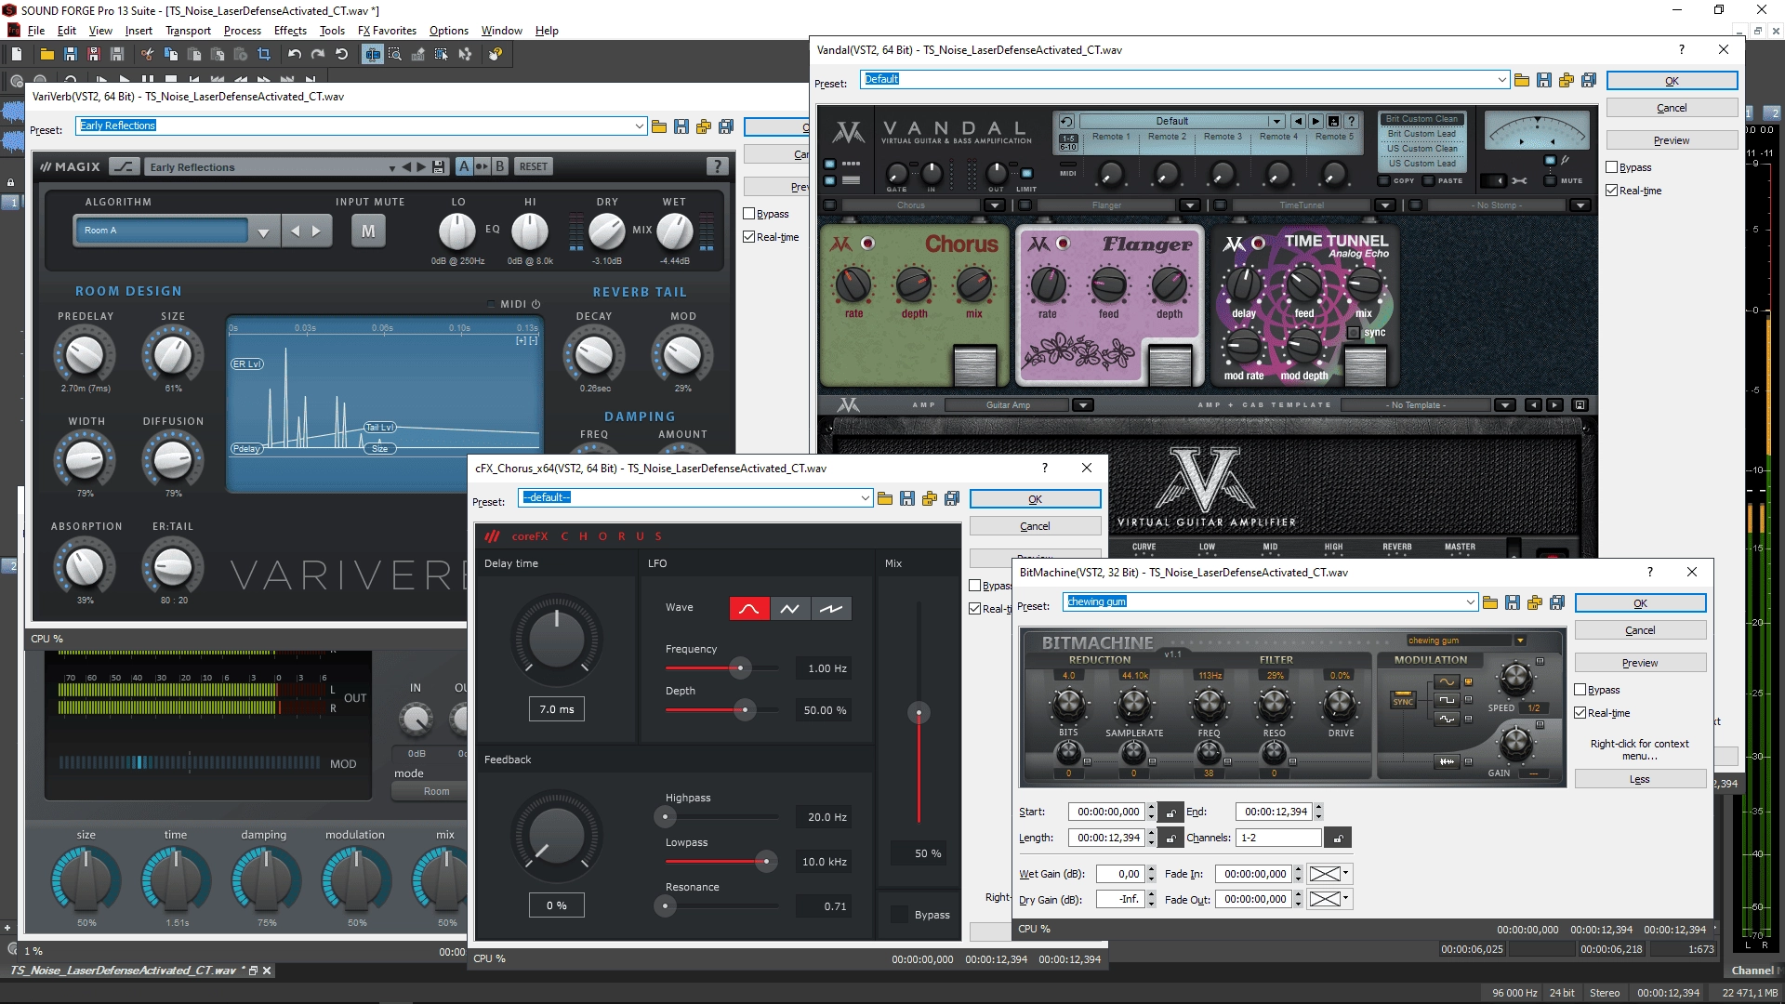Toggle Bypass in coreFX Chorus panel
The height and width of the screenshot is (1004, 1785).
point(900,915)
